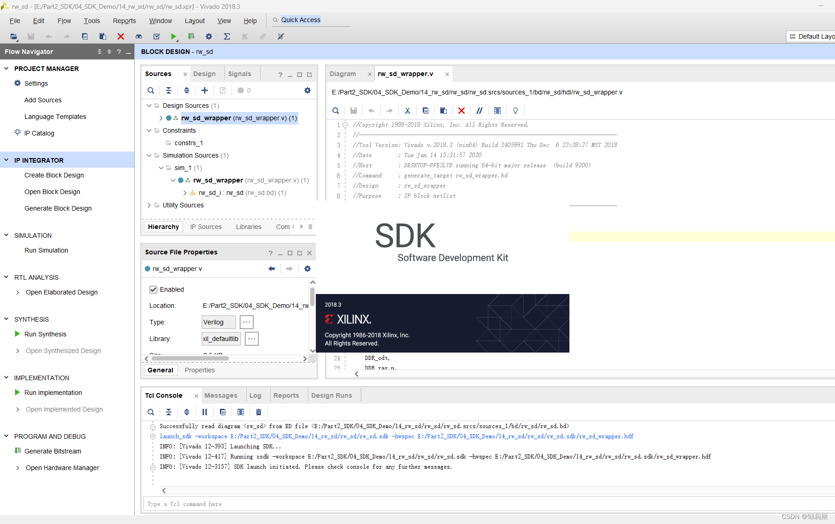Open the Tools menu
The height and width of the screenshot is (524, 835).
92,21
